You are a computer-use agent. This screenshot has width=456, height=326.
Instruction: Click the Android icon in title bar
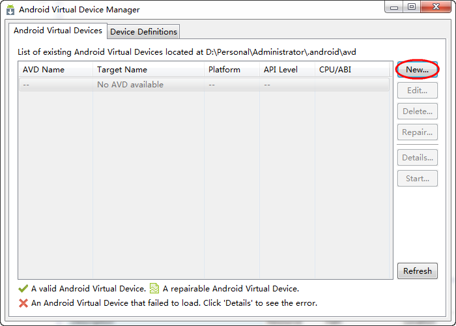pos(10,10)
